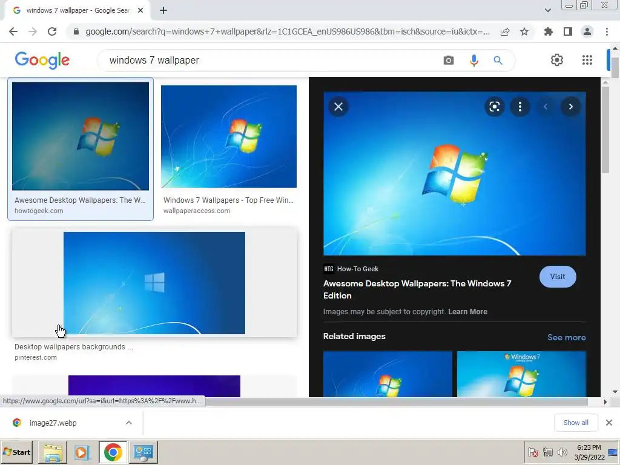Open Learn More copyright link
This screenshot has width=620, height=465.
(x=467, y=312)
